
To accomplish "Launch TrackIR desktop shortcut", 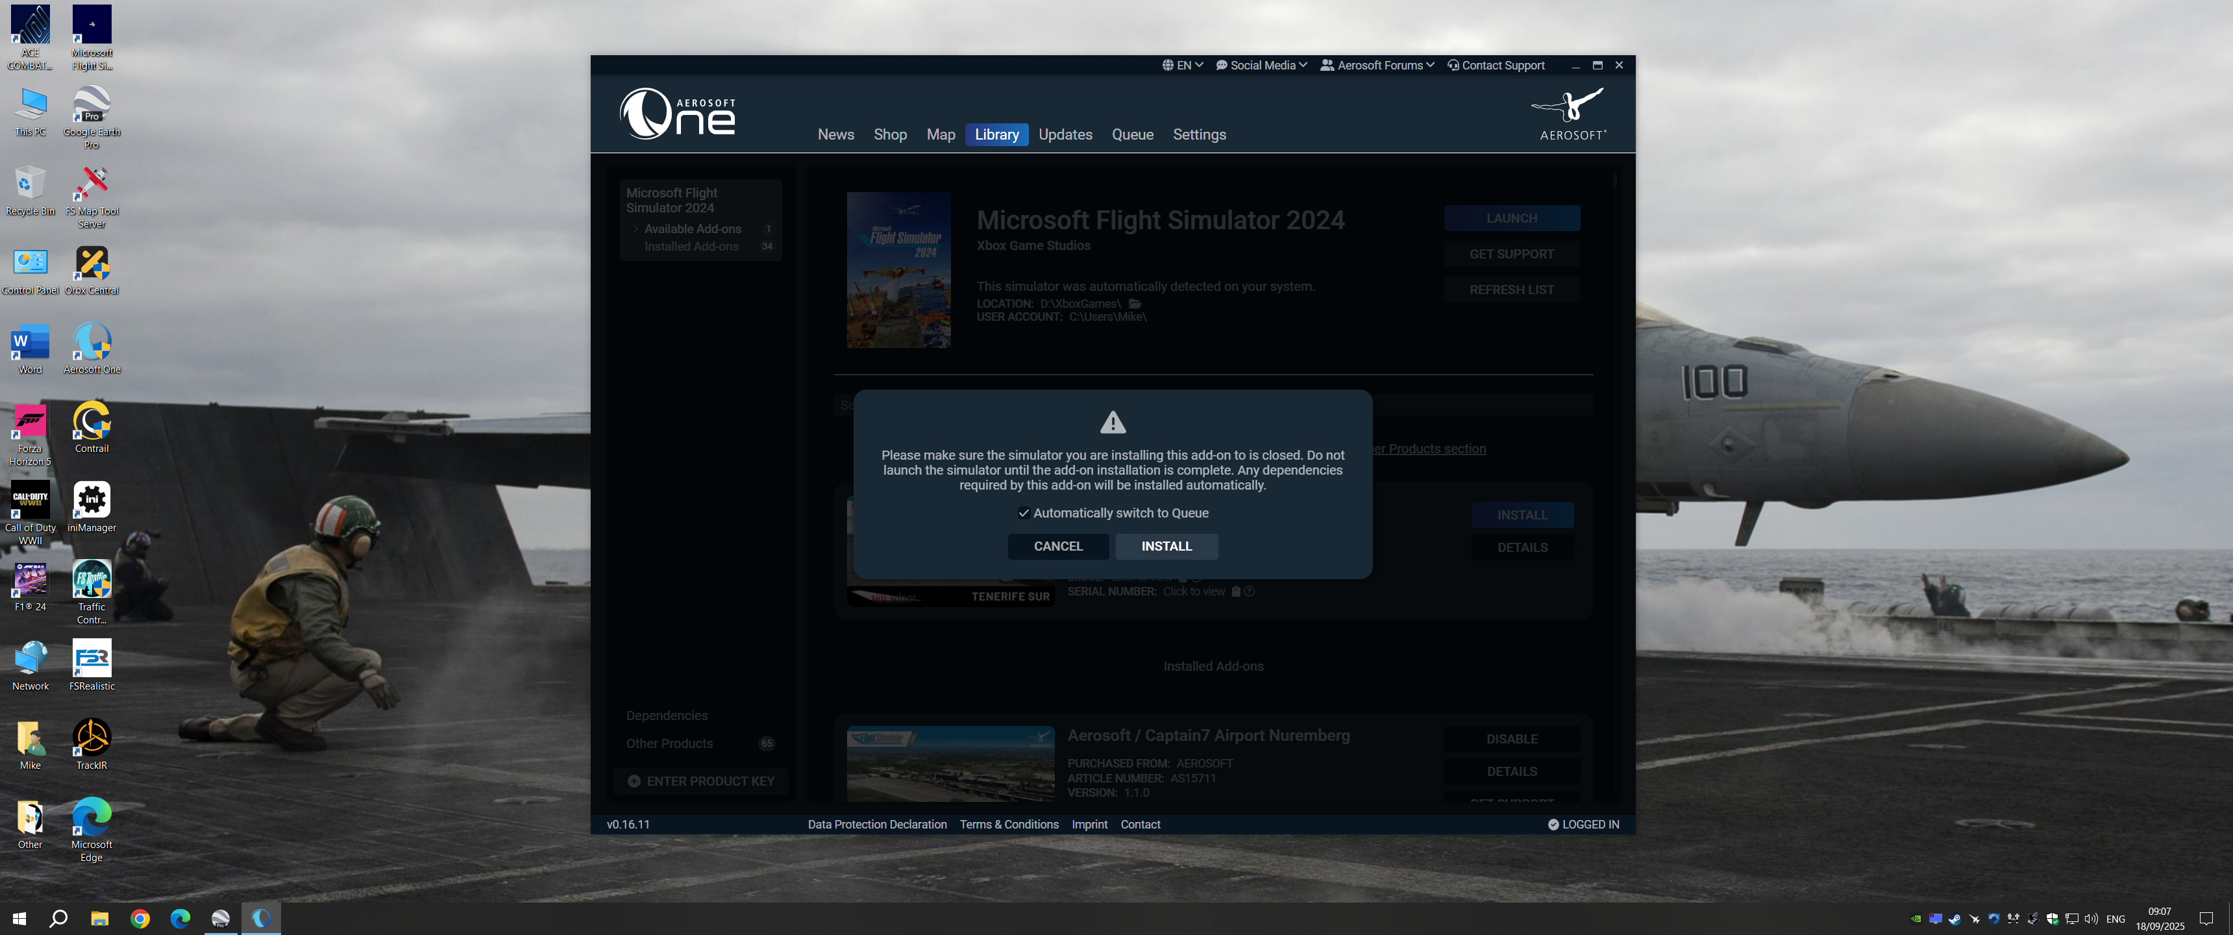I will tap(92, 744).
